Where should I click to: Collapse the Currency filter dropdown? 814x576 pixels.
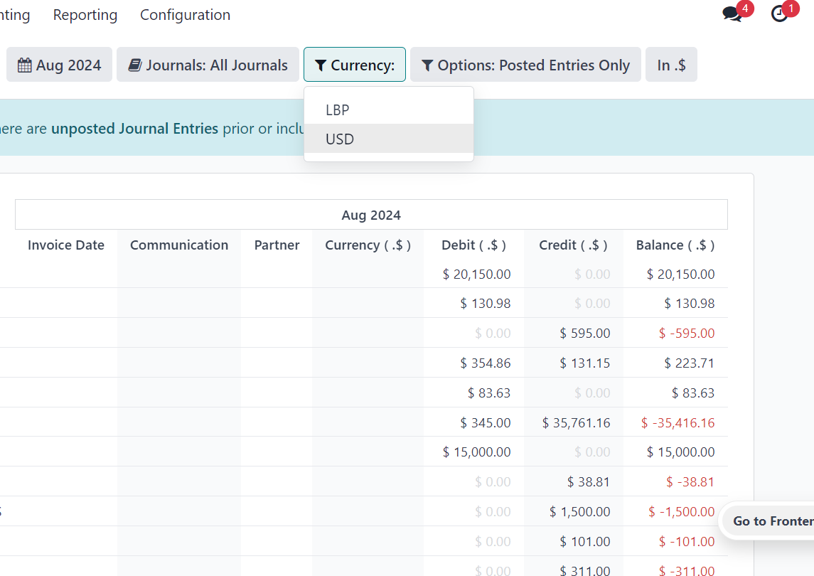(355, 65)
